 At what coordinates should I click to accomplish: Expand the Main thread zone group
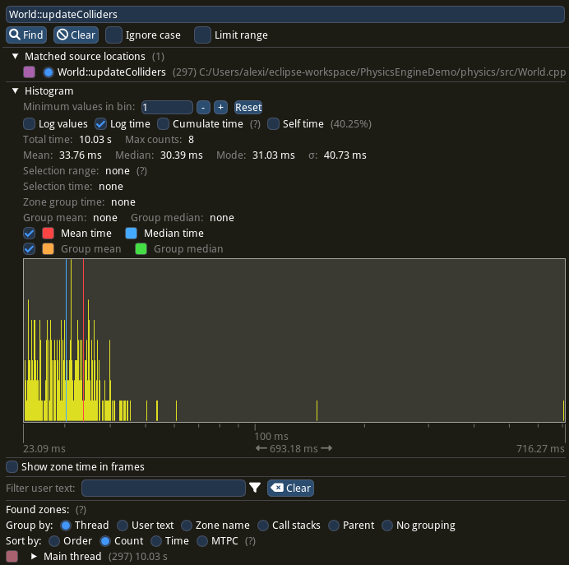click(34, 556)
